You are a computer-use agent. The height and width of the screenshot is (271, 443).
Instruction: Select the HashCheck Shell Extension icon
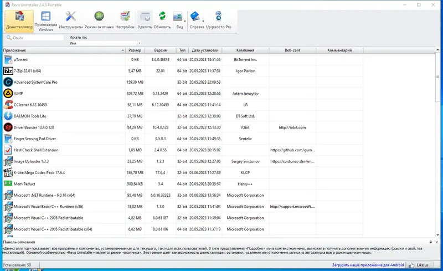(x=8, y=150)
